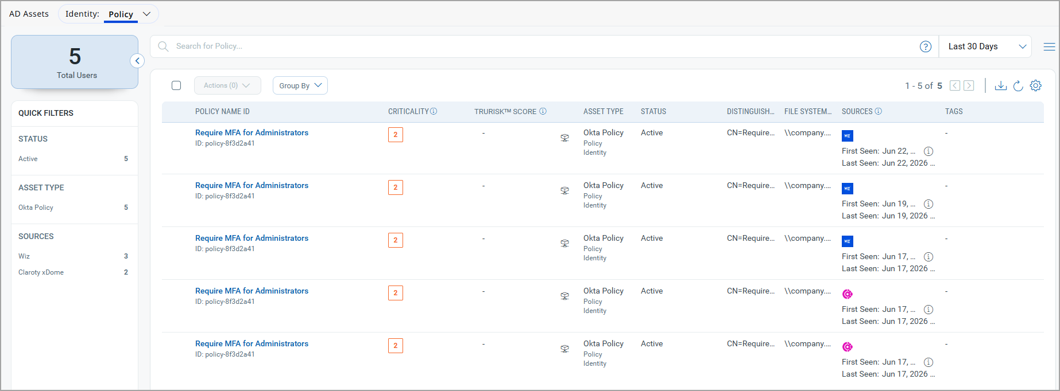Collapse the left filters panel arrow

coord(137,61)
